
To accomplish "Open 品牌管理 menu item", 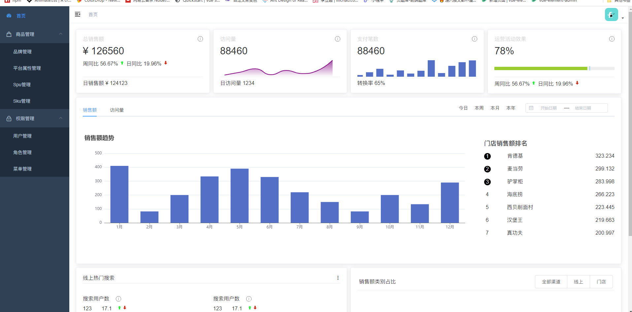I will click(35, 52).
